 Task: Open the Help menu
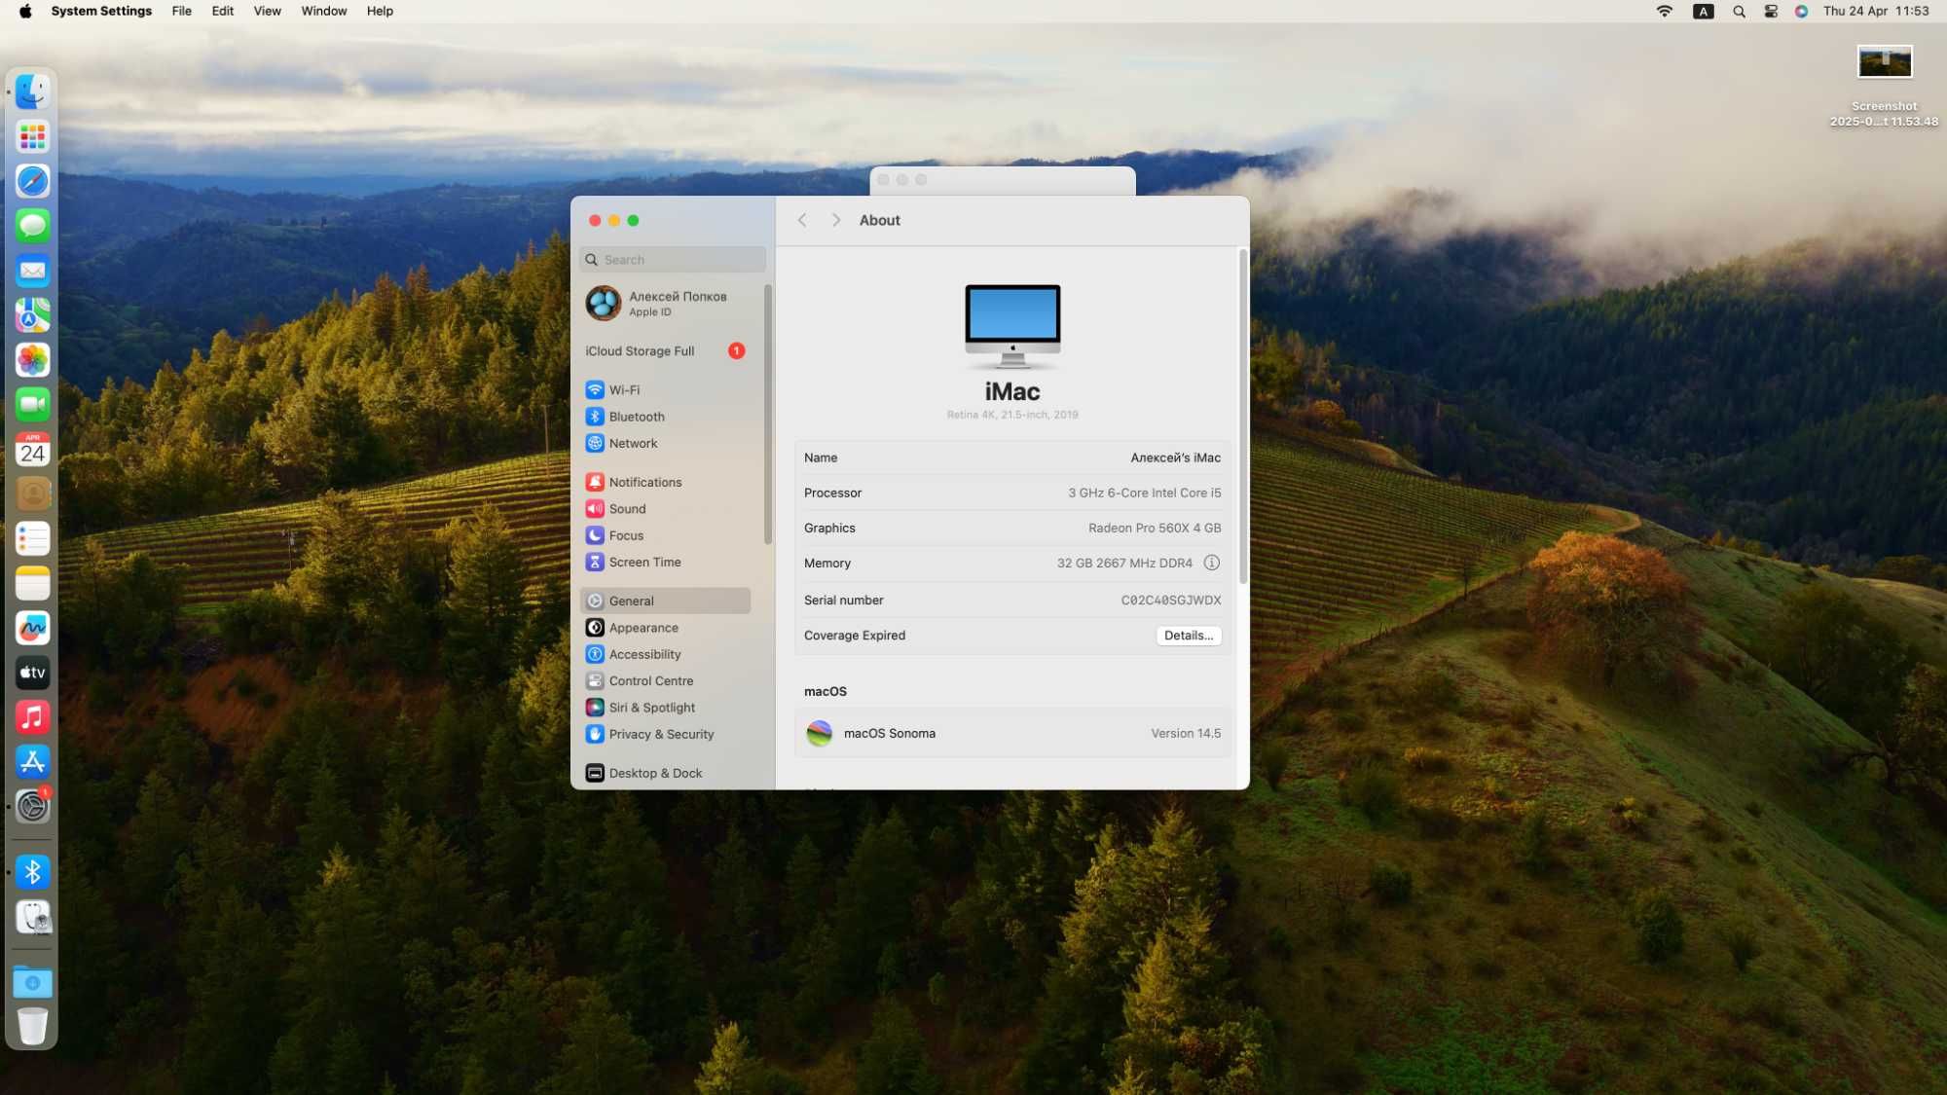click(380, 12)
